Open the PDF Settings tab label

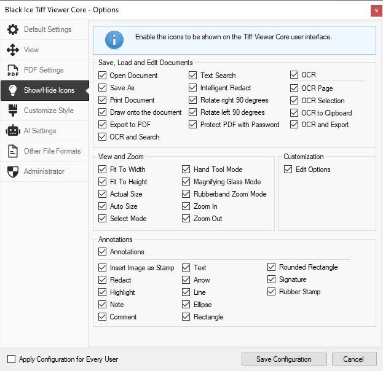click(x=44, y=70)
